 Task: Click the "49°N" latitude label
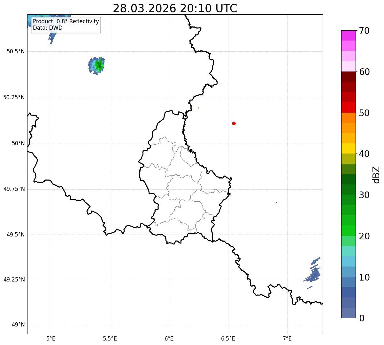click(18, 325)
